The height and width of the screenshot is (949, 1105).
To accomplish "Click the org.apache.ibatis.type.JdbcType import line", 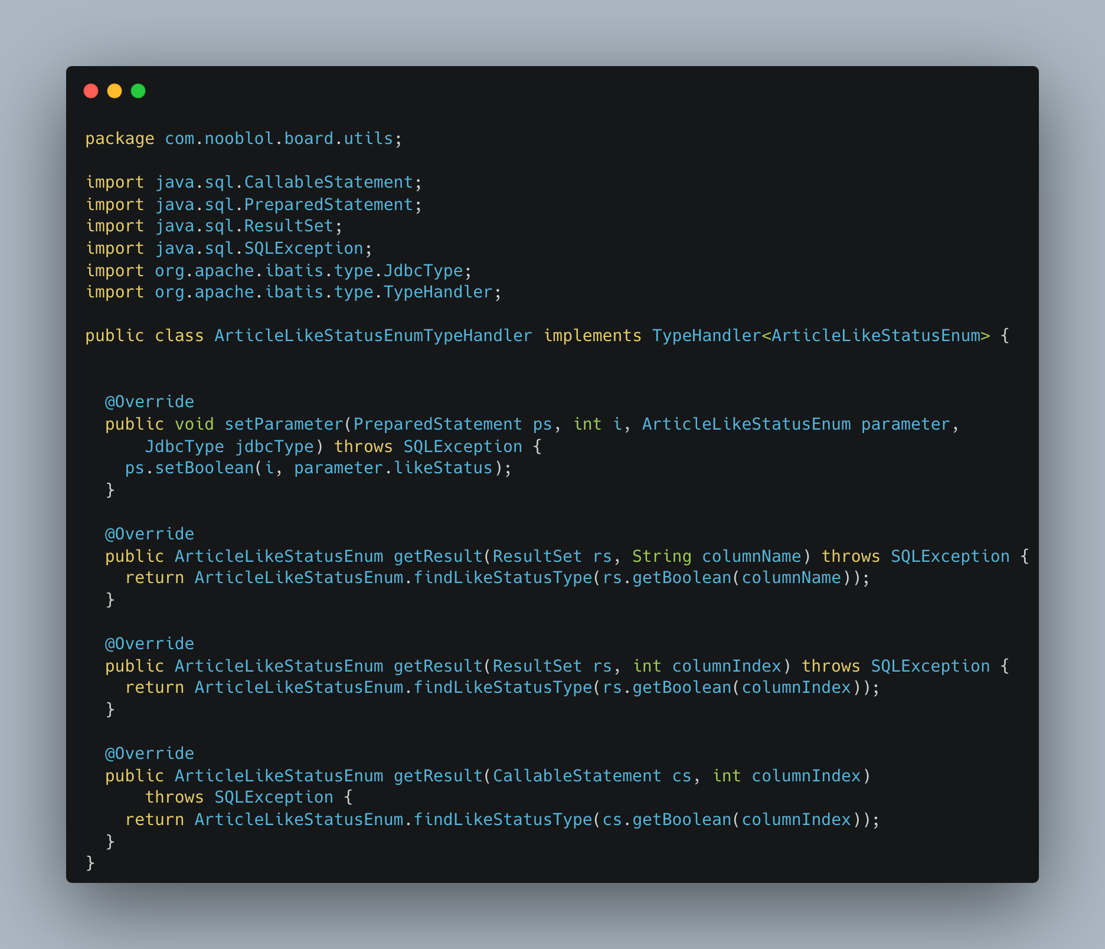I will click(x=279, y=271).
